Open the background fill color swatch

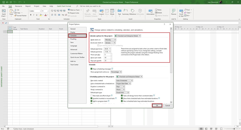pos(41,15)
